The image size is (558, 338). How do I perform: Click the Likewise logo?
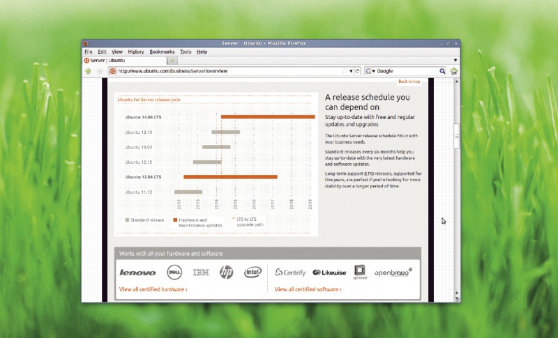329,272
